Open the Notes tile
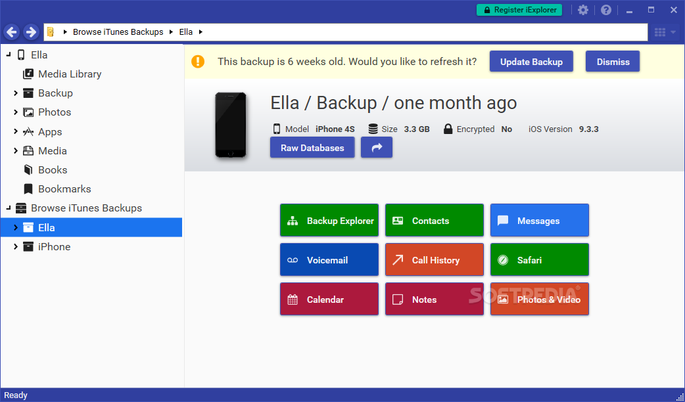This screenshot has width=685, height=402. click(x=435, y=299)
